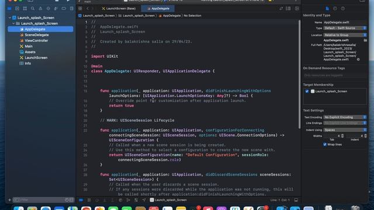This screenshot has width=374, height=210.
Task: Toggle Wrap lines checkbox
Action: coord(325,145)
